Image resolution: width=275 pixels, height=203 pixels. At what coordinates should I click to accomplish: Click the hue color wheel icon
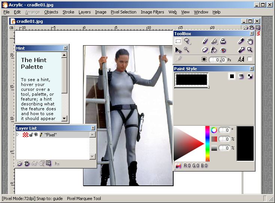tap(214, 130)
